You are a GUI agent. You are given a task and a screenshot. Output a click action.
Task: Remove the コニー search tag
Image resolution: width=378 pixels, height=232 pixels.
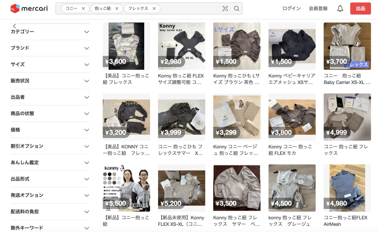(x=83, y=9)
